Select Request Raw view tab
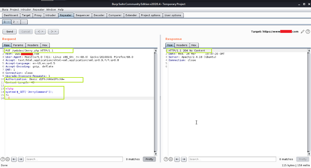The width and height of the screenshot is (311, 168). [x=7, y=45]
